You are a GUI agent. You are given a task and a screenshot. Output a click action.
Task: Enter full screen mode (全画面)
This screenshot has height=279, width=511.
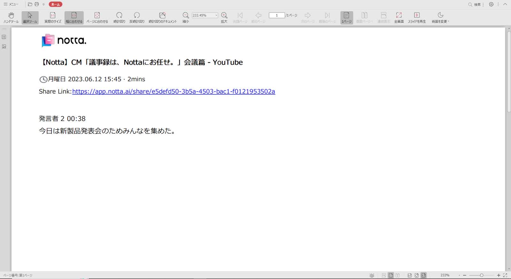pyautogui.click(x=399, y=18)
